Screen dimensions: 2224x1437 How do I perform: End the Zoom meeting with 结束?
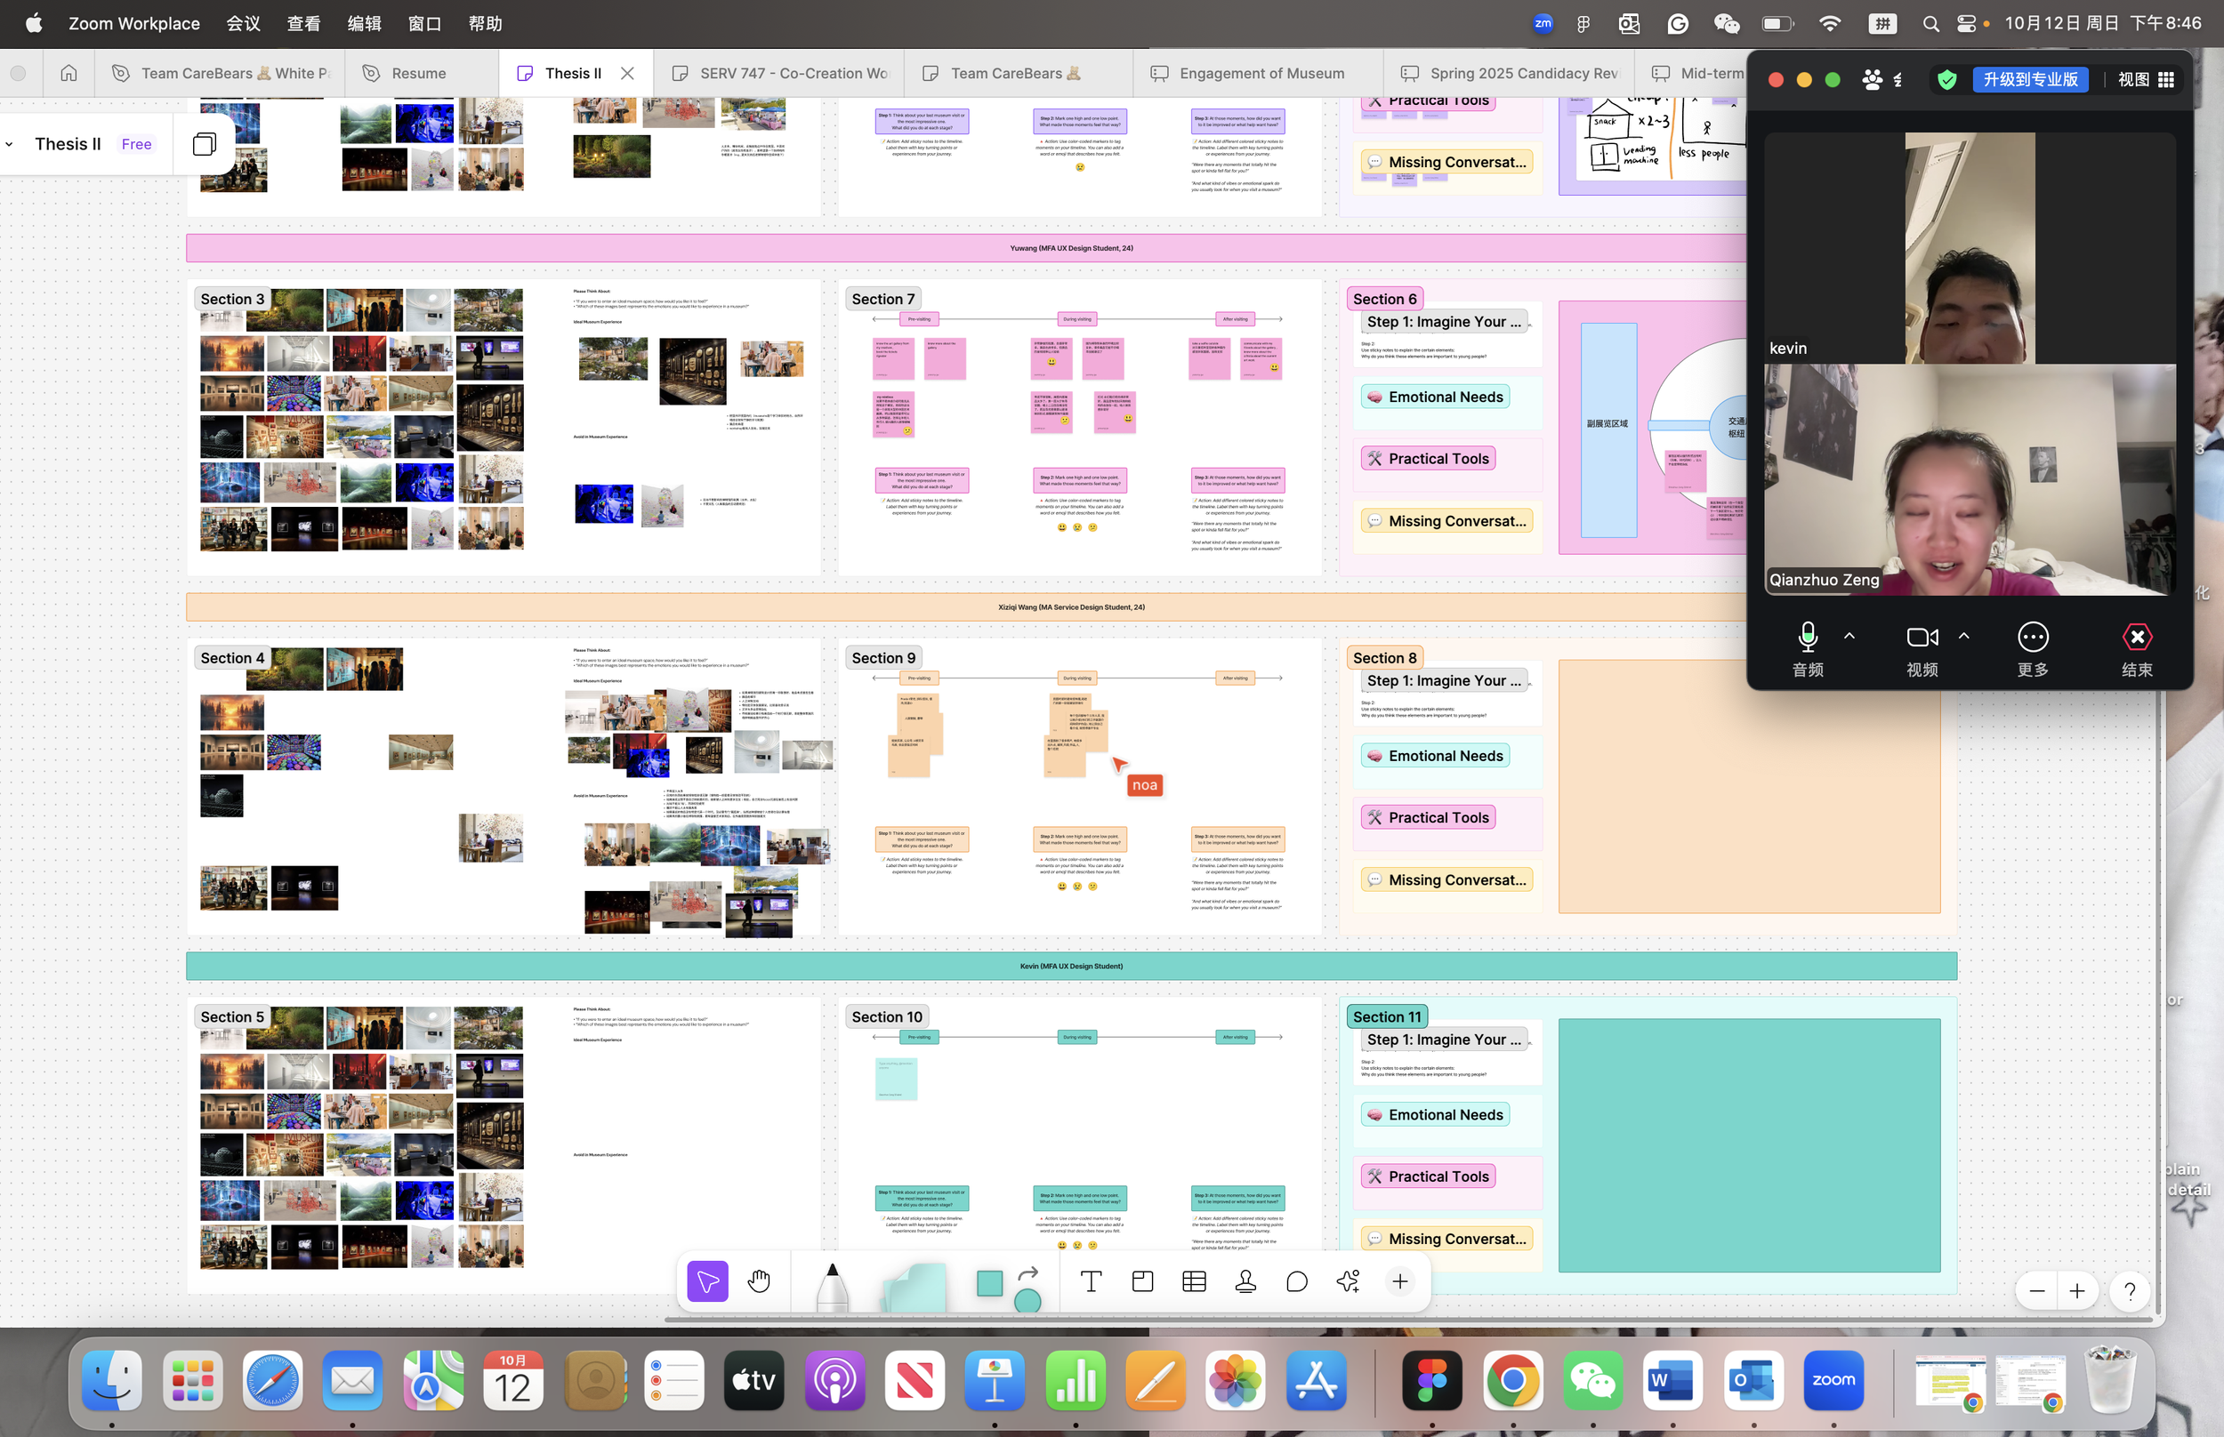coord(2136,638)
